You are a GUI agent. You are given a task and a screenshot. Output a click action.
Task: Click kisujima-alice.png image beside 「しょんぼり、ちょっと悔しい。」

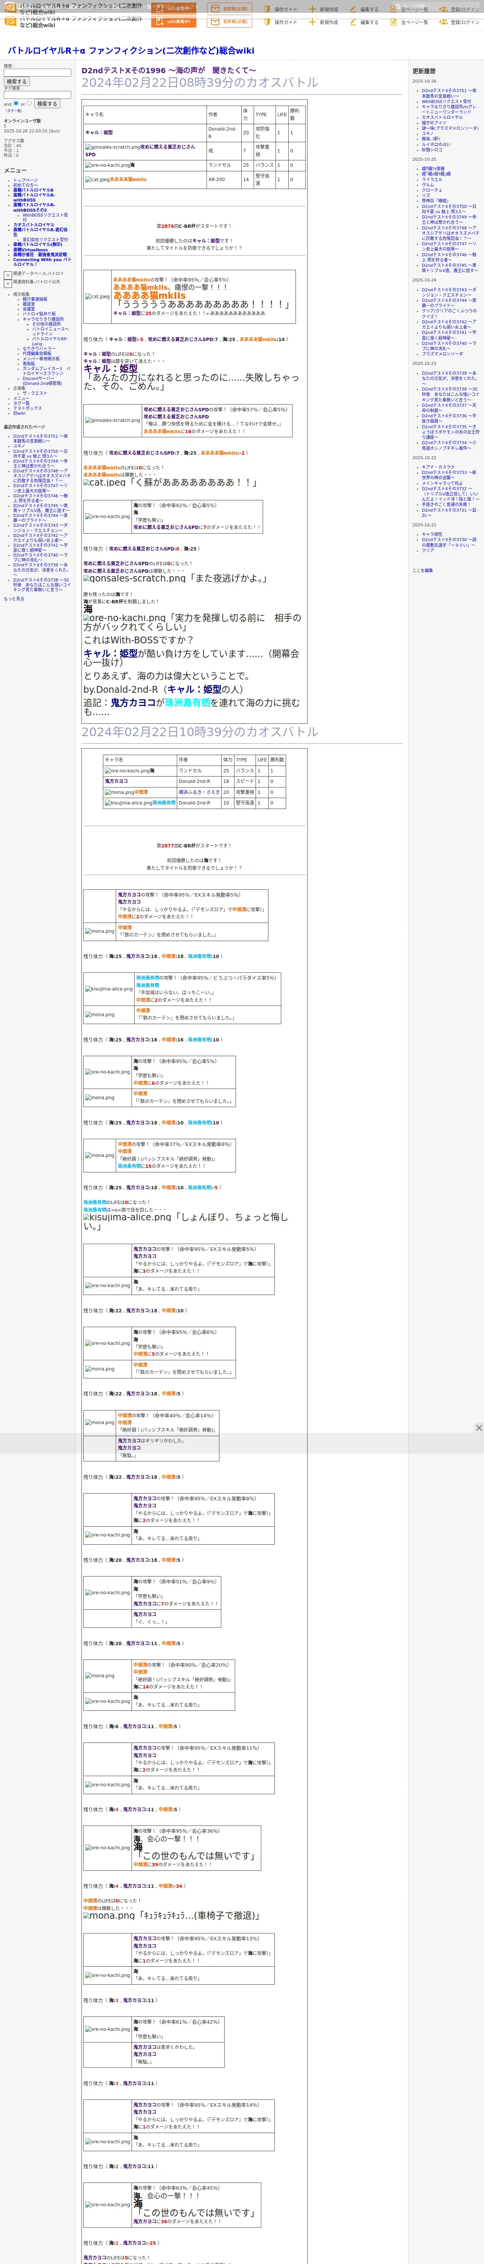pos(127,1217)
